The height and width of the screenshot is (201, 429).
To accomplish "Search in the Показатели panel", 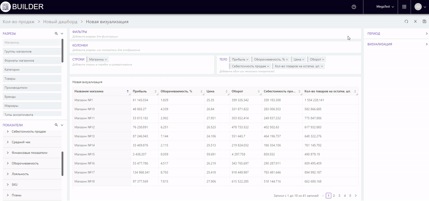I will [56, 125].
